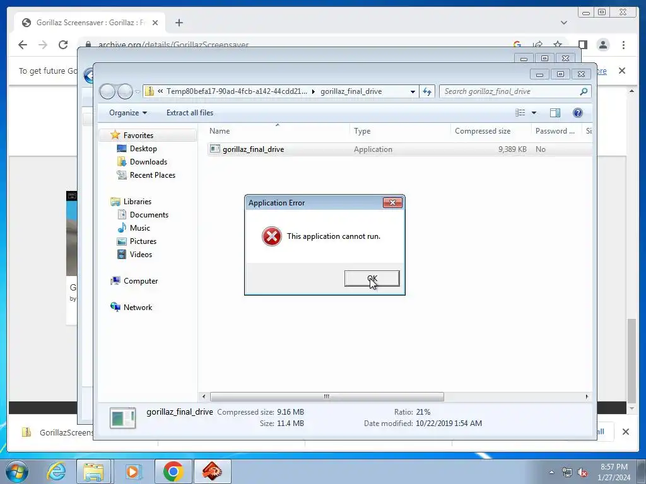Open the Chrome profile icon
Image resolution: width=646 pixels, height=484 pixels.
click(x=603, y=45)
